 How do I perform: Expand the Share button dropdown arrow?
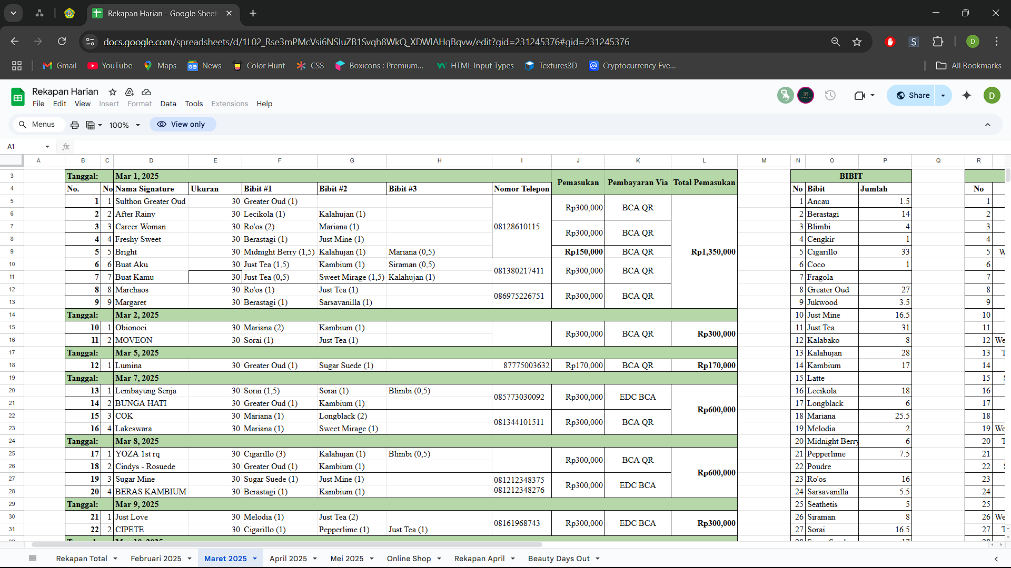pos(943,95)
